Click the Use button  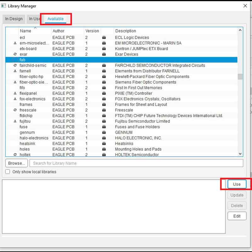point(237,184)
